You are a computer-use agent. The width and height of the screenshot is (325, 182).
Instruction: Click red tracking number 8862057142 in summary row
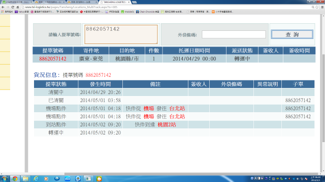(53, 59)
